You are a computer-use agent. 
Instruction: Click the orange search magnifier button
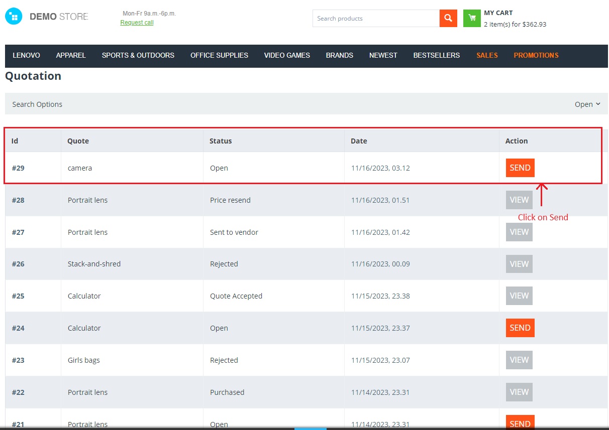click(448, 19)
